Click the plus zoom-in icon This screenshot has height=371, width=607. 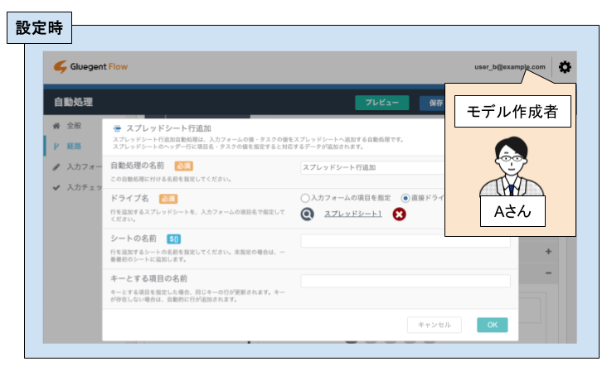[548, 252]
